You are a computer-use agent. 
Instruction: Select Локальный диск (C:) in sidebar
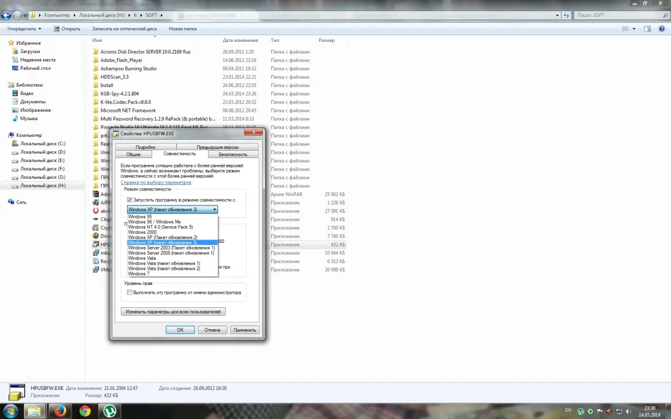(43, 144)
